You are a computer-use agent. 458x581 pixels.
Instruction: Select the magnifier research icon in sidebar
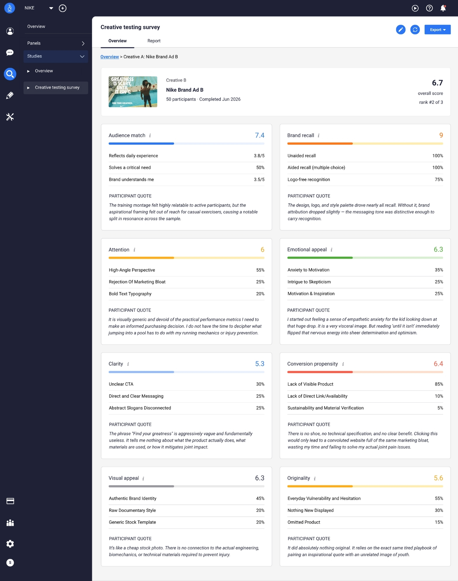coord(10,74)
